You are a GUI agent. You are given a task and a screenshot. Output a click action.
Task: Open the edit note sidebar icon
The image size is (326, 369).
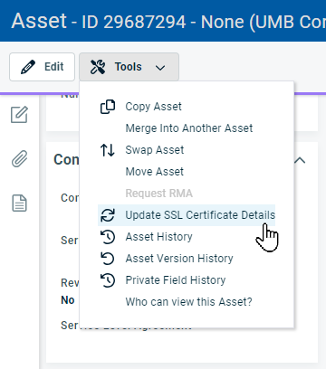pos(19,115)
